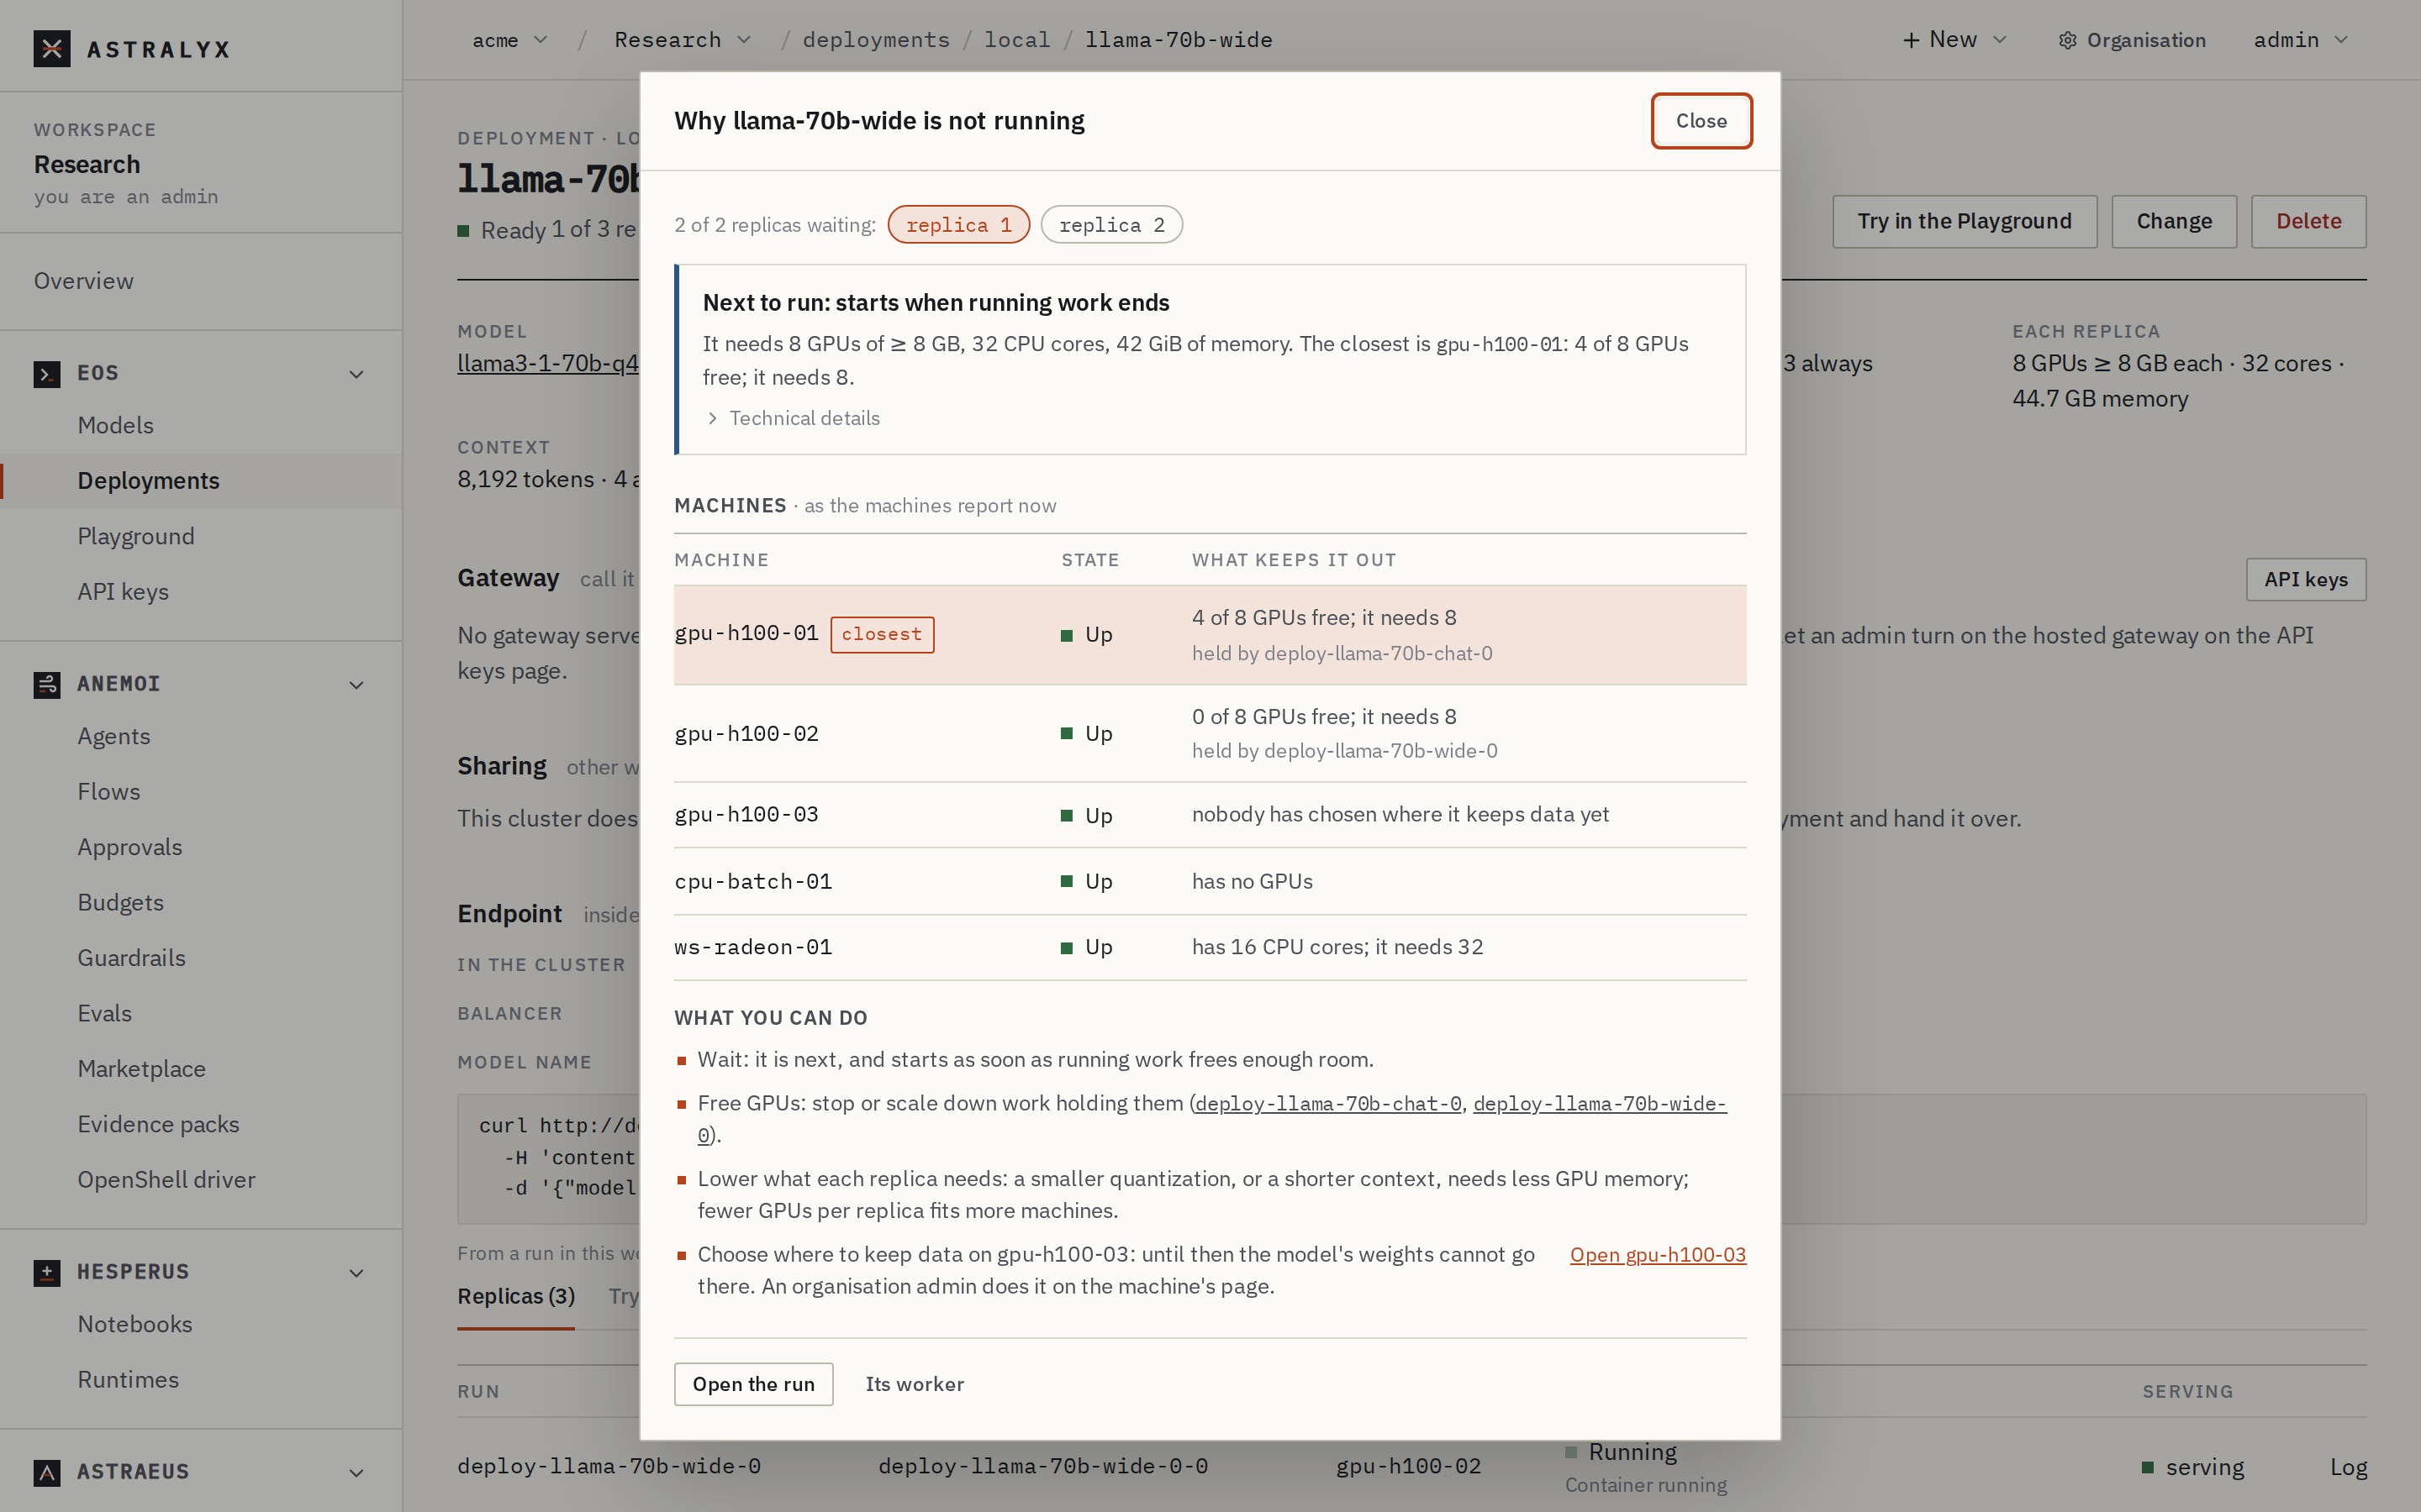Image resolution: width=2421 pixels, height=1512 pixels.
Task: Click the Anemoi wind section icon
Action: pos(47,685)
